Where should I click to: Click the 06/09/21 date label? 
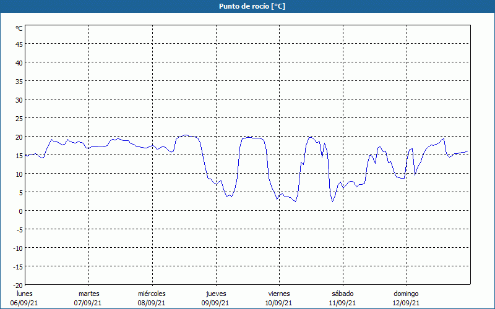[25, 303]
